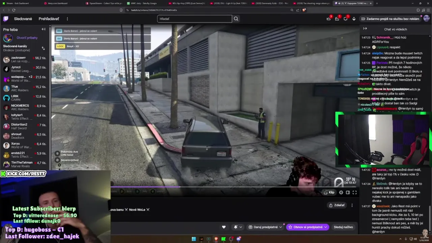Toggle fullscreen on the video player
This screenshot has height=243, width=432.
tap(355, 192)
